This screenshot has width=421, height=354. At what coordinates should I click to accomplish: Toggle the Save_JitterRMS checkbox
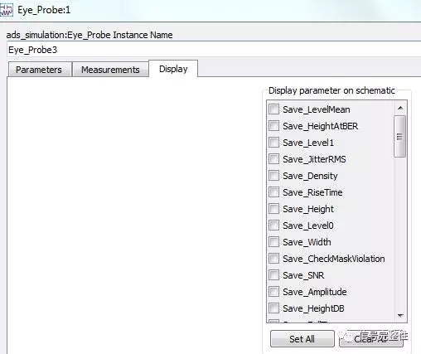273,159
